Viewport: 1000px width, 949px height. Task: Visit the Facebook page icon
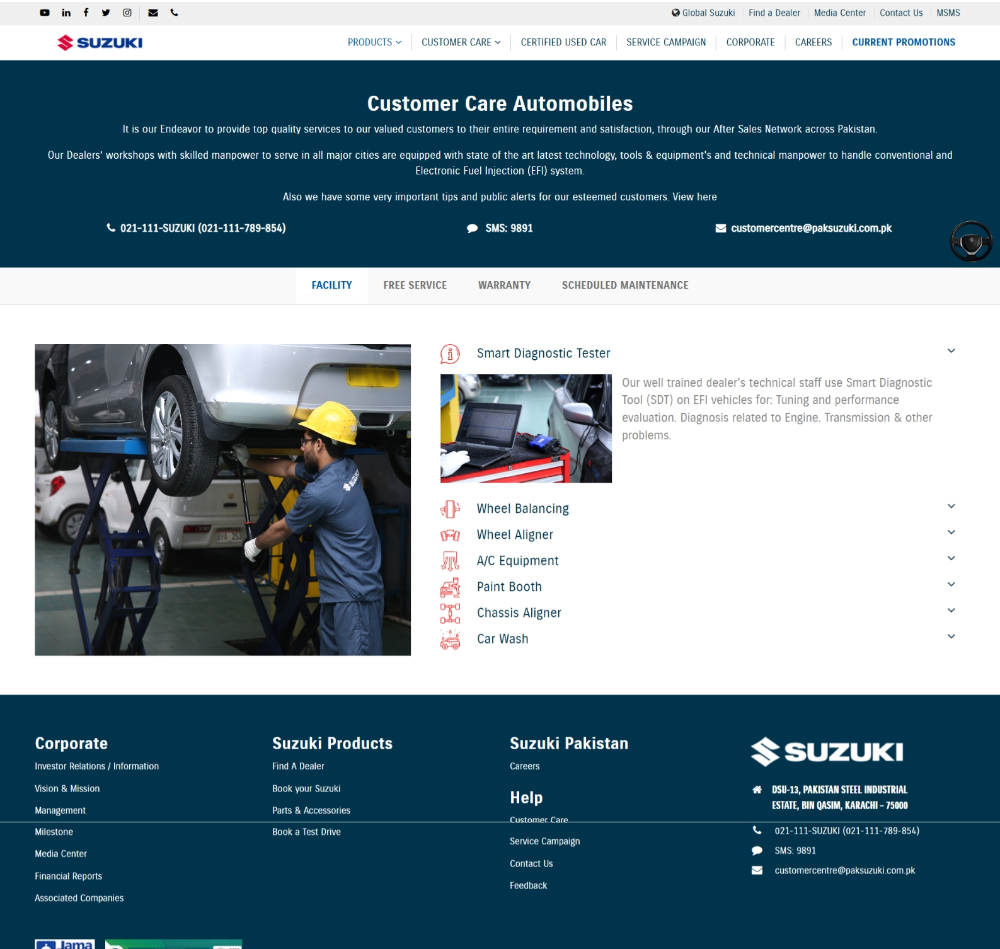coord(86,12)
